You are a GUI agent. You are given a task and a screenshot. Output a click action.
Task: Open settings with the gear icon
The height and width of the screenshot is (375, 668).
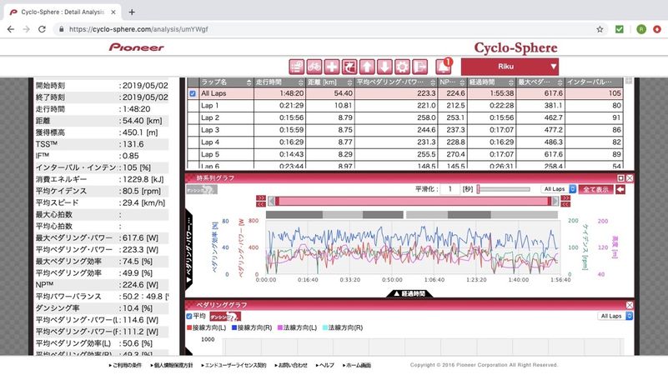pos(402,67)
